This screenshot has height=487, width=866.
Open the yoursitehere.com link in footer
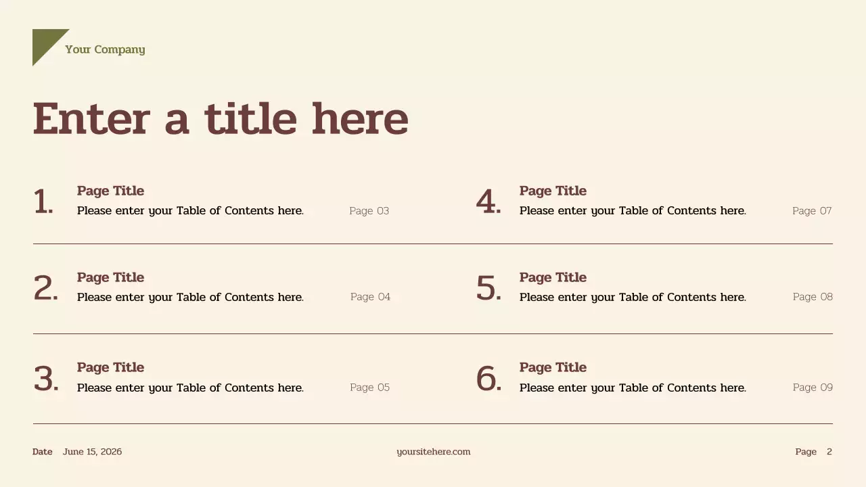click(x=433, y=452)
